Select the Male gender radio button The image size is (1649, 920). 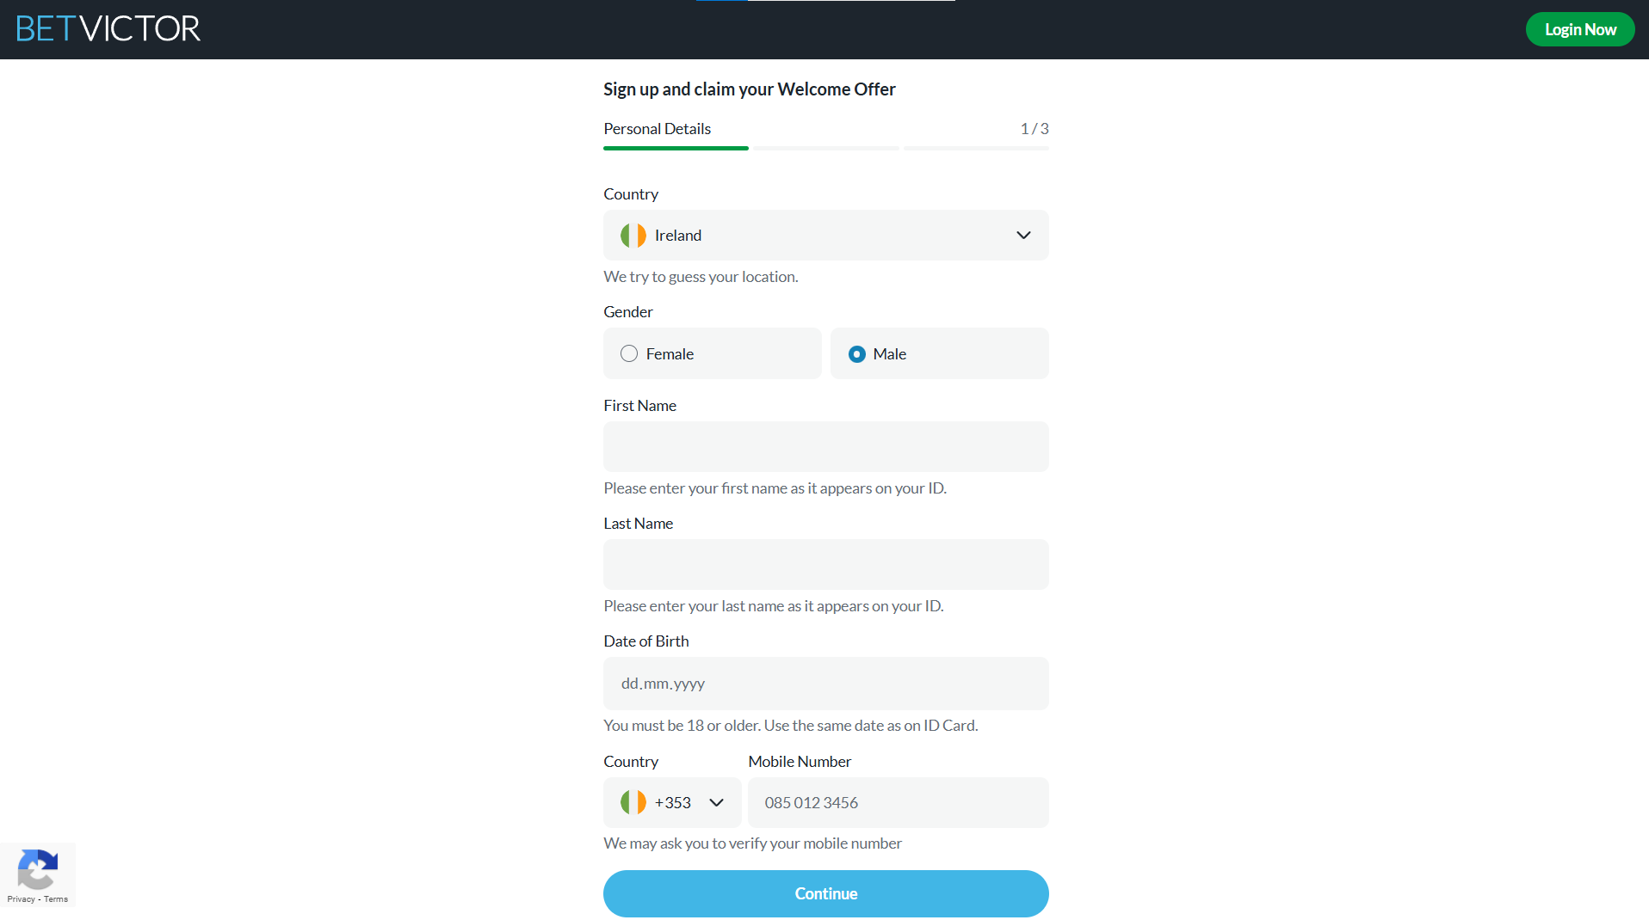point(856,354)
